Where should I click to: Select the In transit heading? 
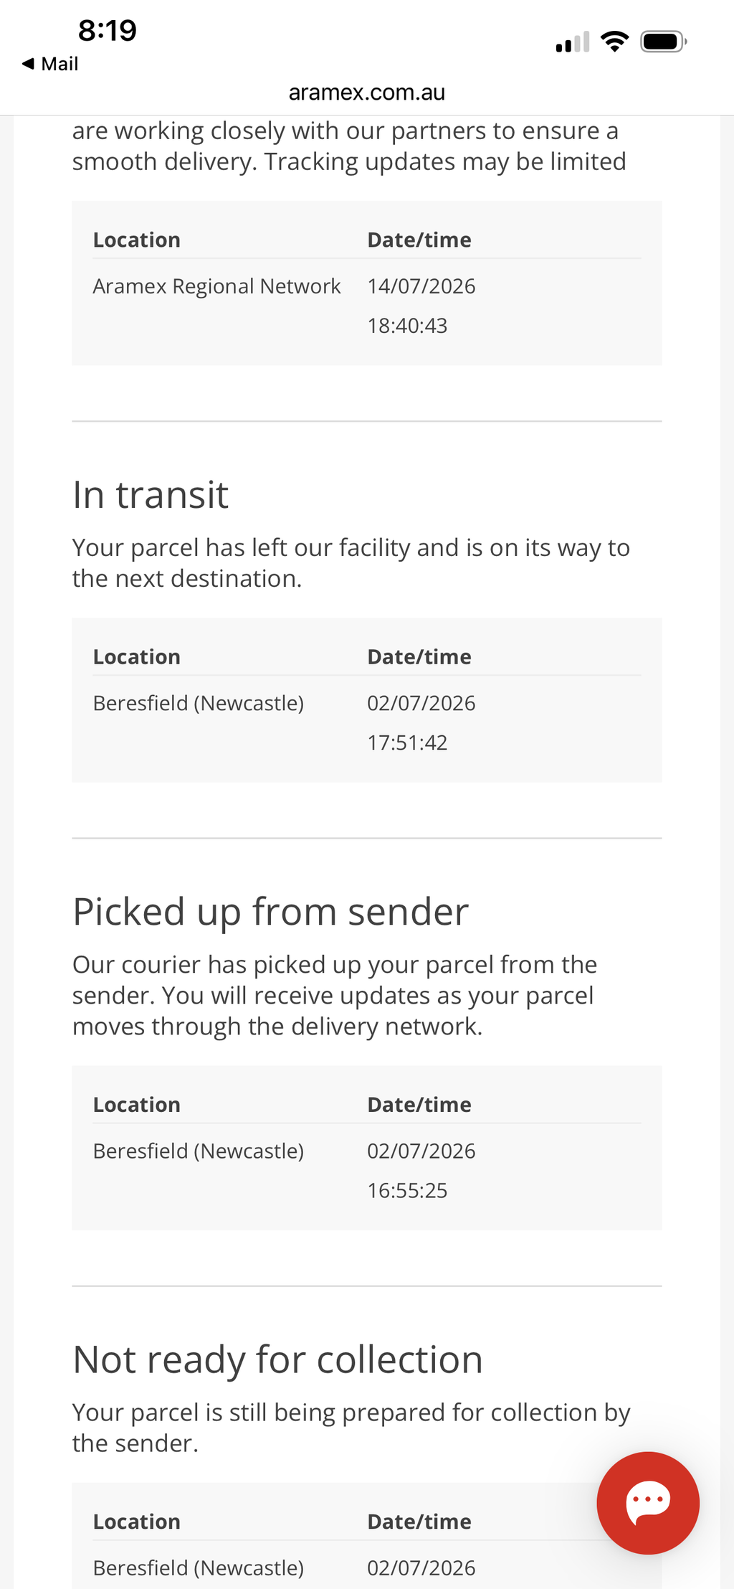(x=151, y=495)
